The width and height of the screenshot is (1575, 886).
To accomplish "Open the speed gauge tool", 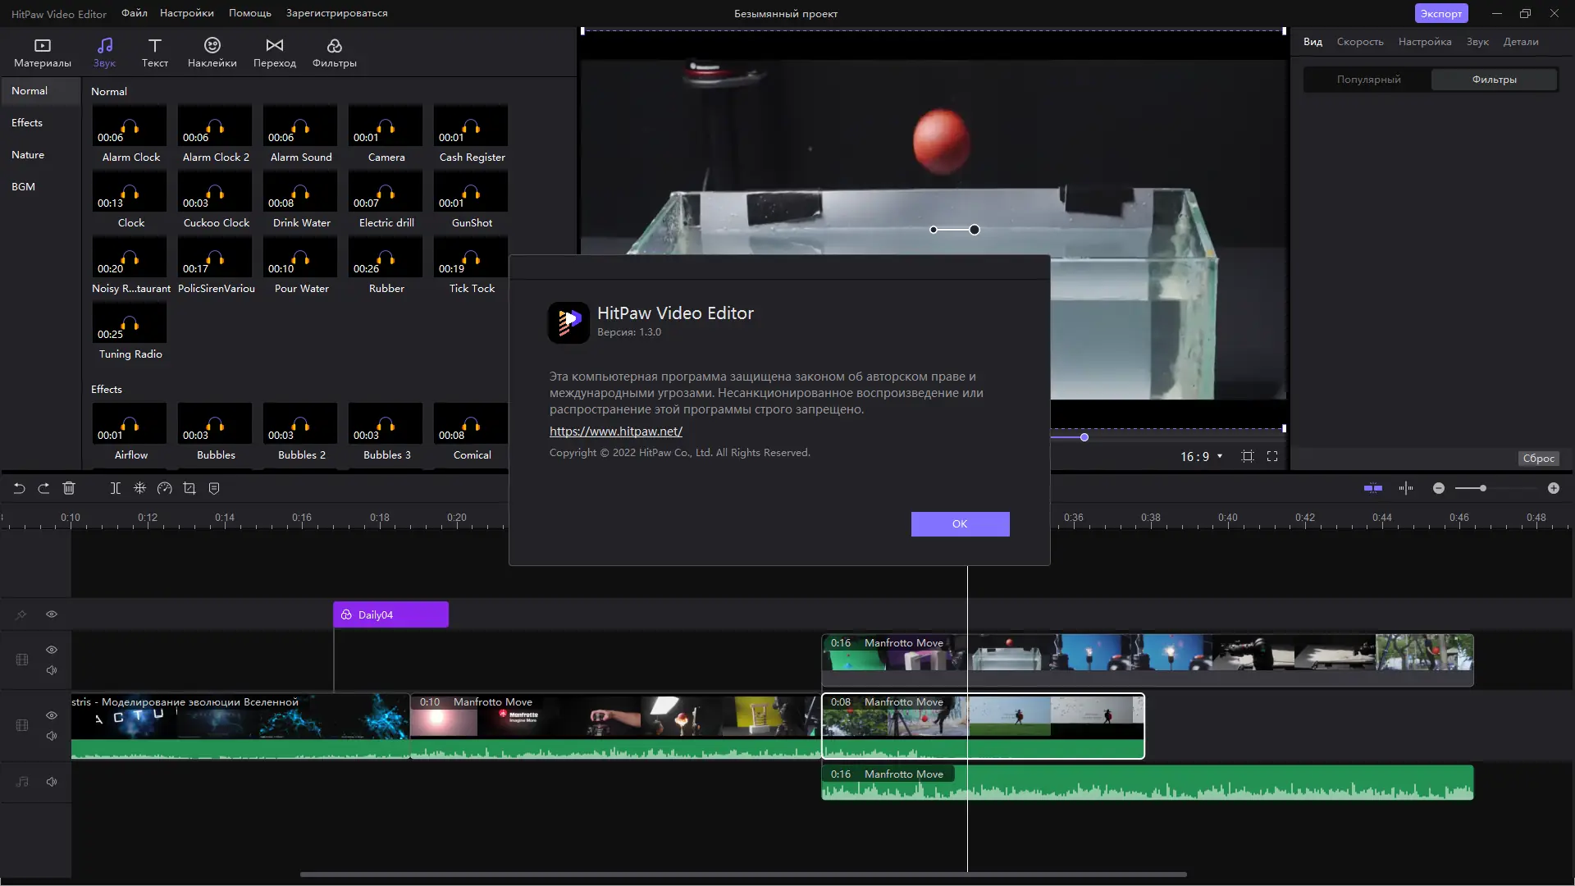I will pyautogui.click(x=165, y=488).
